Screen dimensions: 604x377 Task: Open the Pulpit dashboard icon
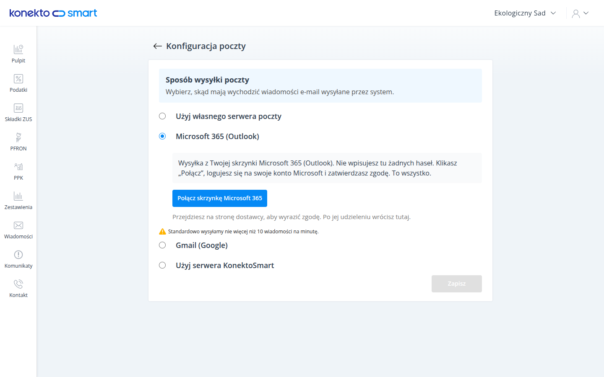pyautogui.click(x=18, y=49)
